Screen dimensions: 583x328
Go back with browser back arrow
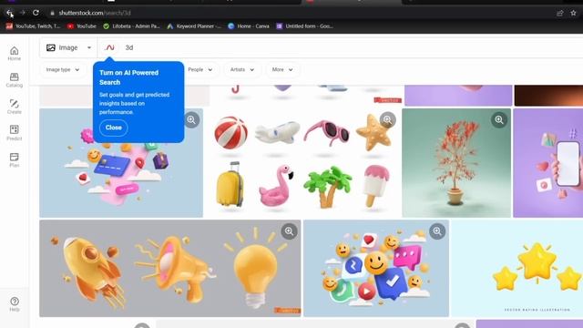[x=10, y=13]
